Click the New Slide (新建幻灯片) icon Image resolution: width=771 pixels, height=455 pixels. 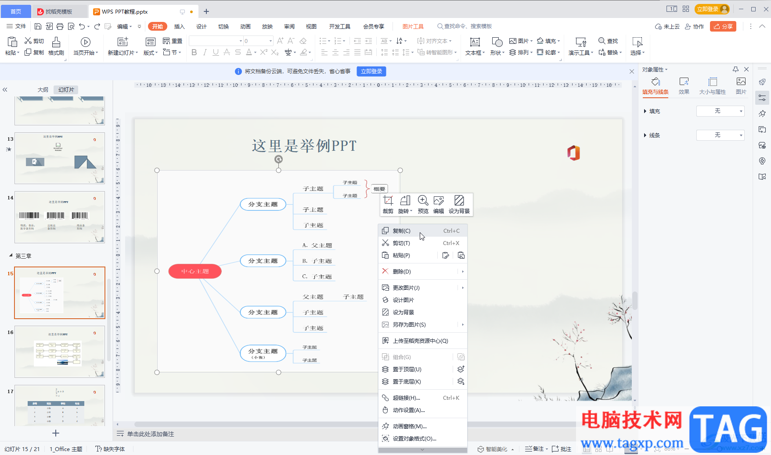(x=122, y=42)
